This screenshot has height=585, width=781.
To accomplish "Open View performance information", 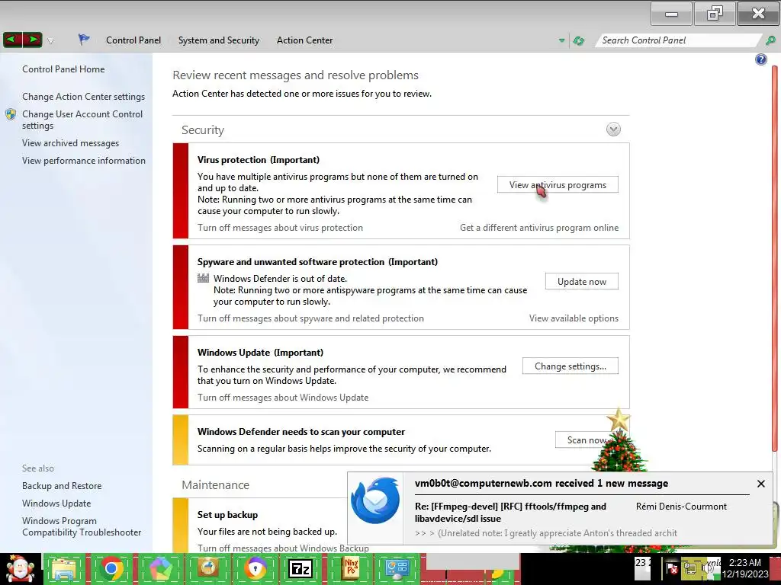I will [x=84, y=161].
